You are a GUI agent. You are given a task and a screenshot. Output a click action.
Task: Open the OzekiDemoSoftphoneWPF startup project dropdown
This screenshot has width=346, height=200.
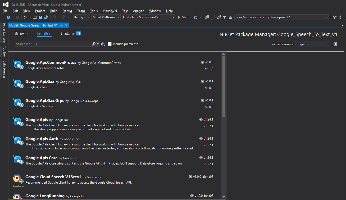point(149,17)
